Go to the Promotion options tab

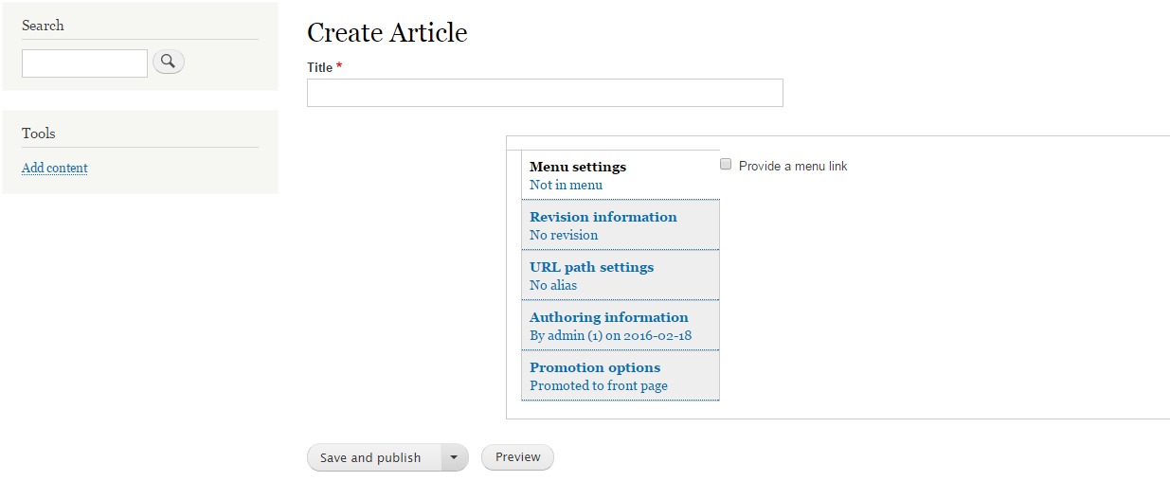coord(621,376)
